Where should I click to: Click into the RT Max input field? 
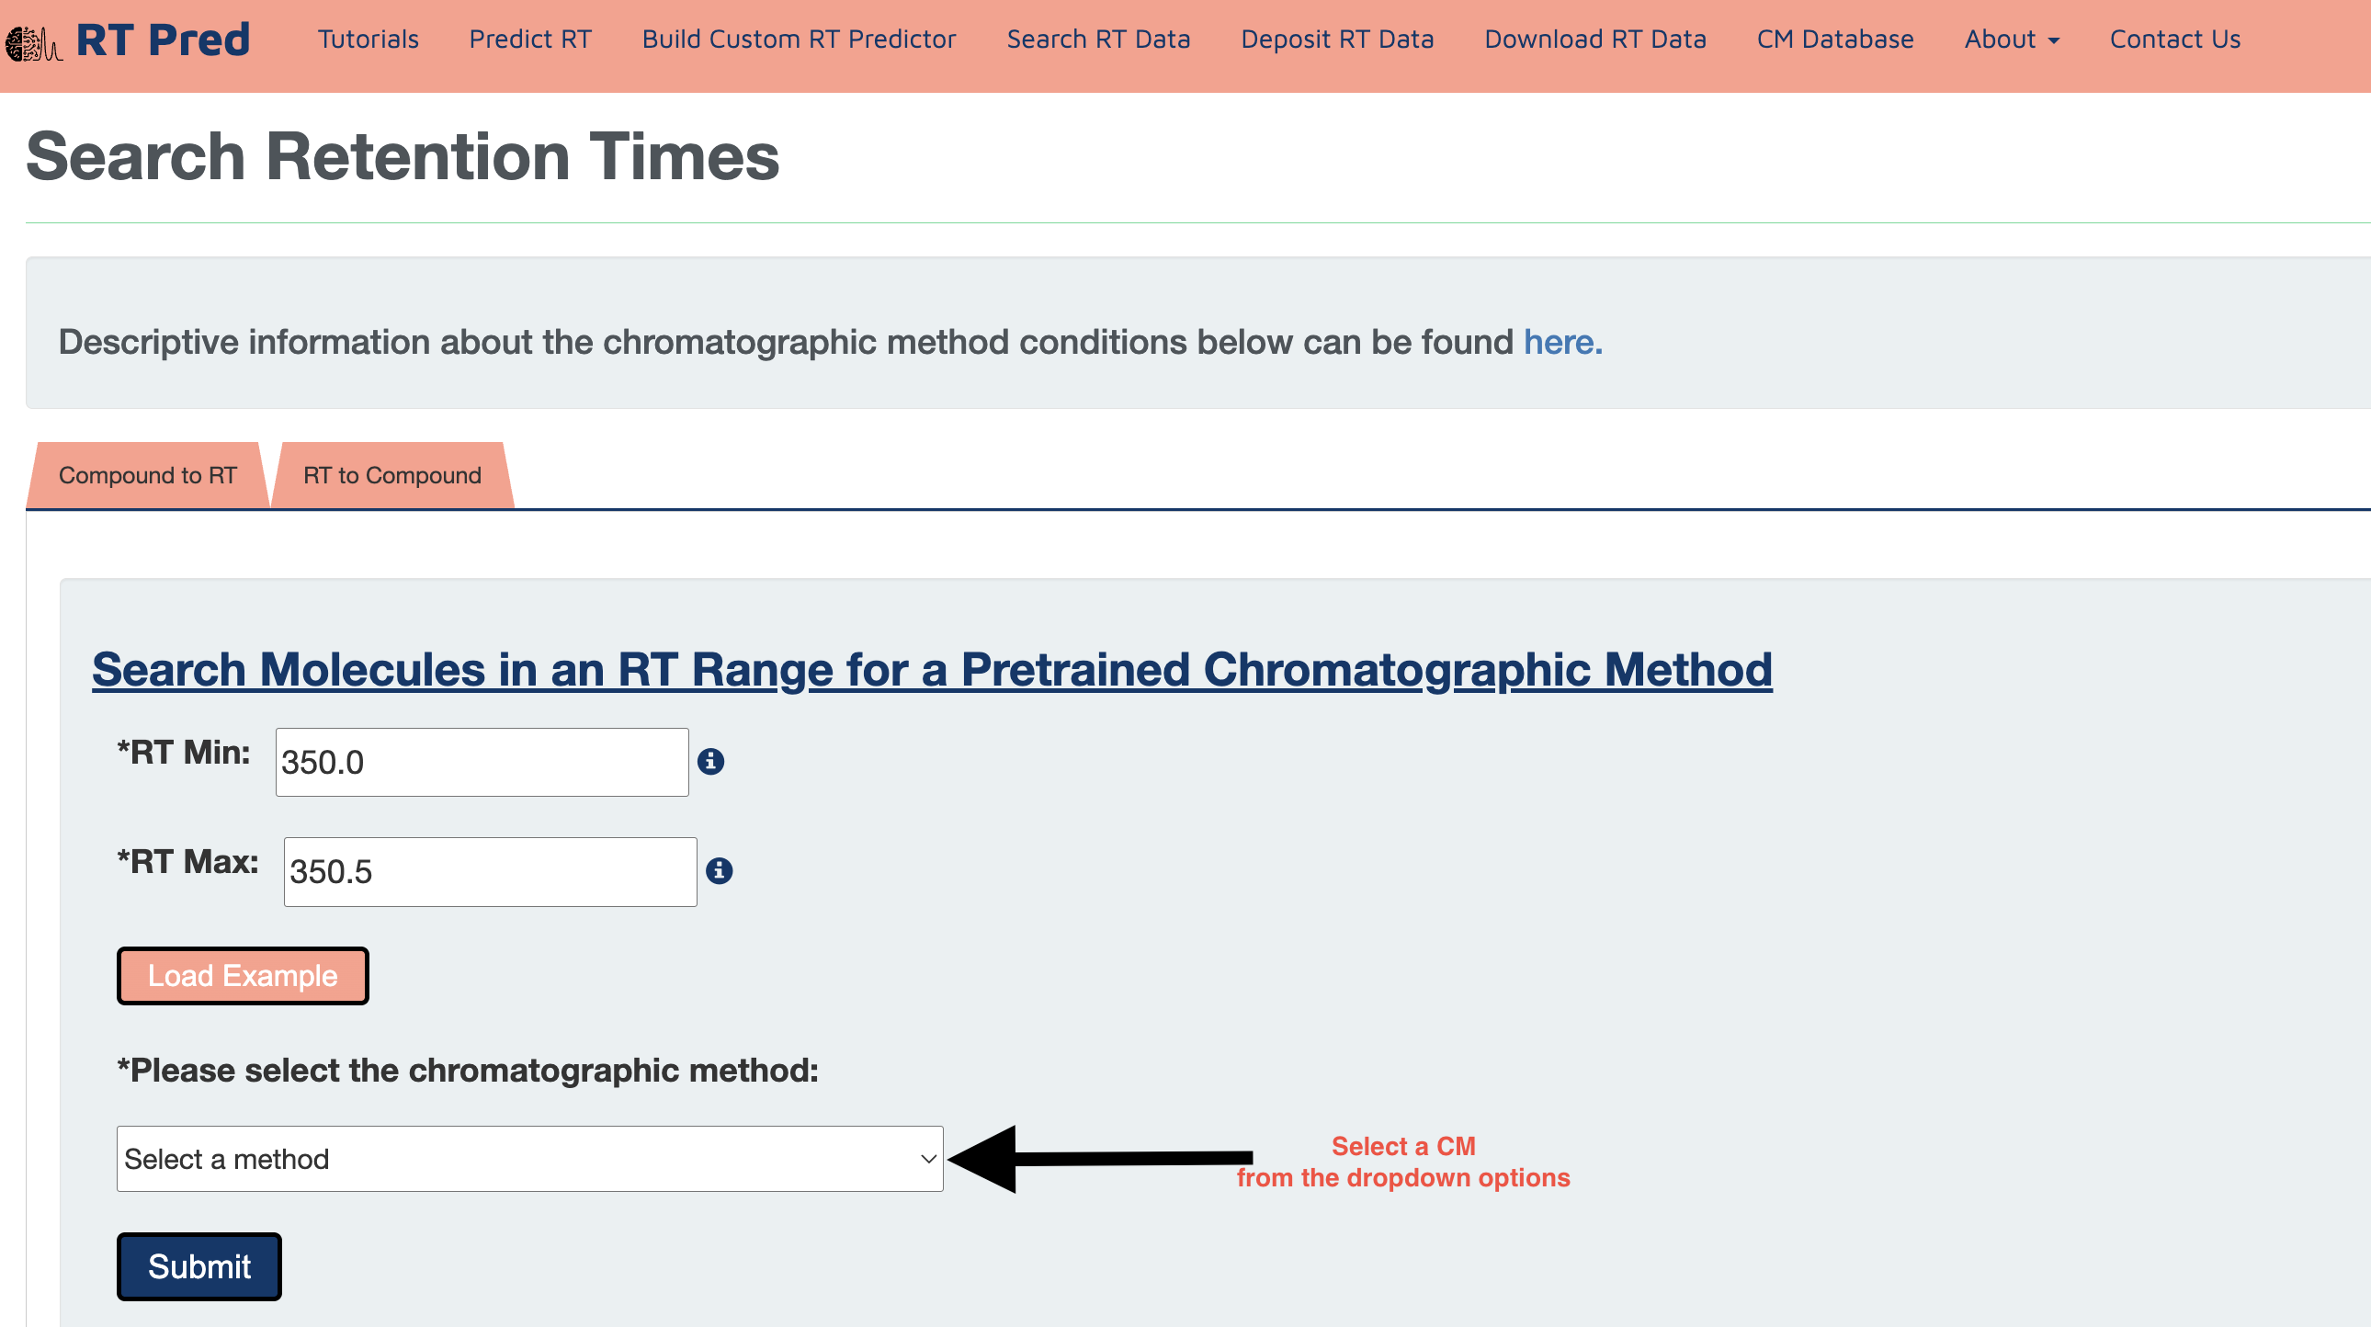(x=490, y=871)
